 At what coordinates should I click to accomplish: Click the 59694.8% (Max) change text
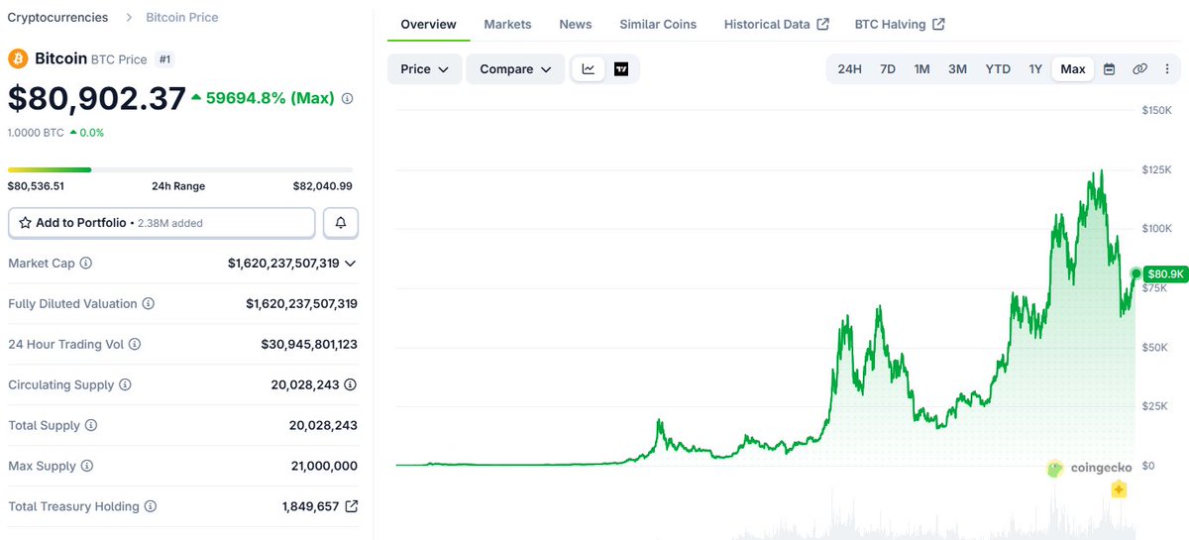pyautogui.click(x=270, y=99)
